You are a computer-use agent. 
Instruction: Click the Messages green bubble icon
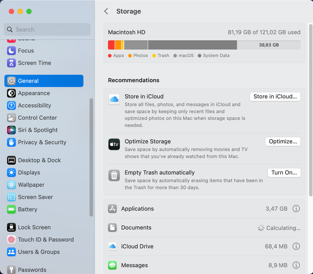click(112, 265)
